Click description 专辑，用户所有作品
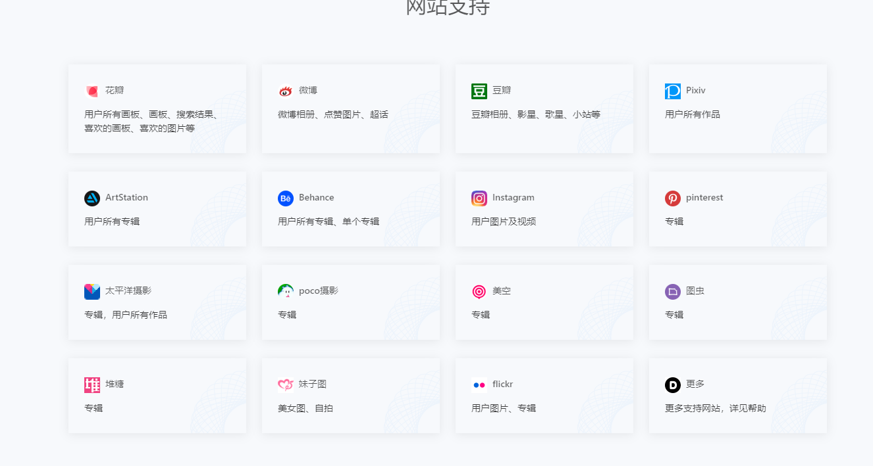Screen dimensions: 873x466 126,315
